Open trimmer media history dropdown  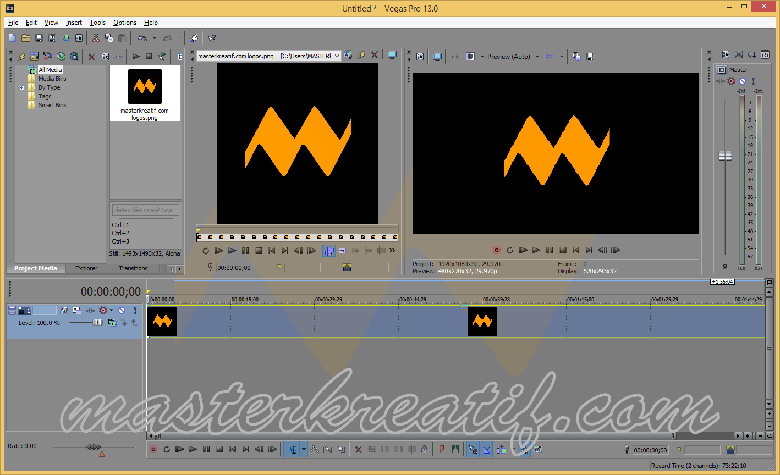click(x=337, y=56)
